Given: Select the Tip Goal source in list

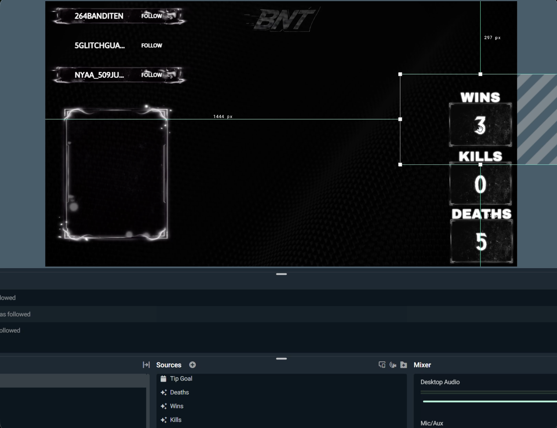Looking at the screenshot, I should (x=181, y=379).
